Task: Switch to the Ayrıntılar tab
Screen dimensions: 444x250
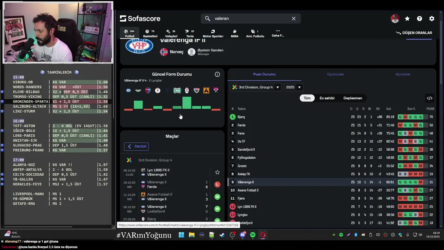Action: click(x=403, y=74)
